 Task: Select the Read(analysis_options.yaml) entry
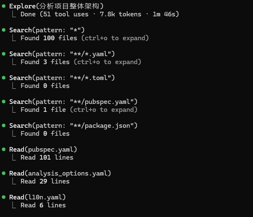(60, 173)
